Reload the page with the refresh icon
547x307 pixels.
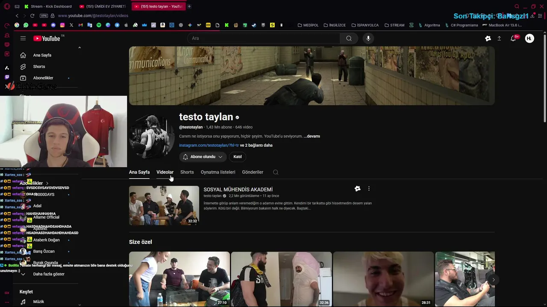pos(32,15)
